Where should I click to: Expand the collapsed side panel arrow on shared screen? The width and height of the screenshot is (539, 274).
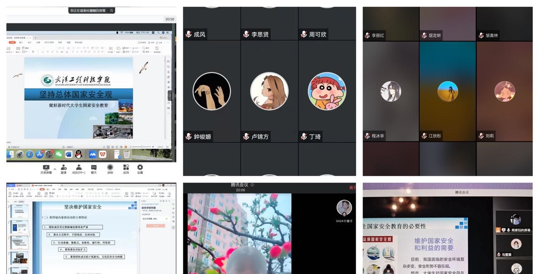(170, 95)
